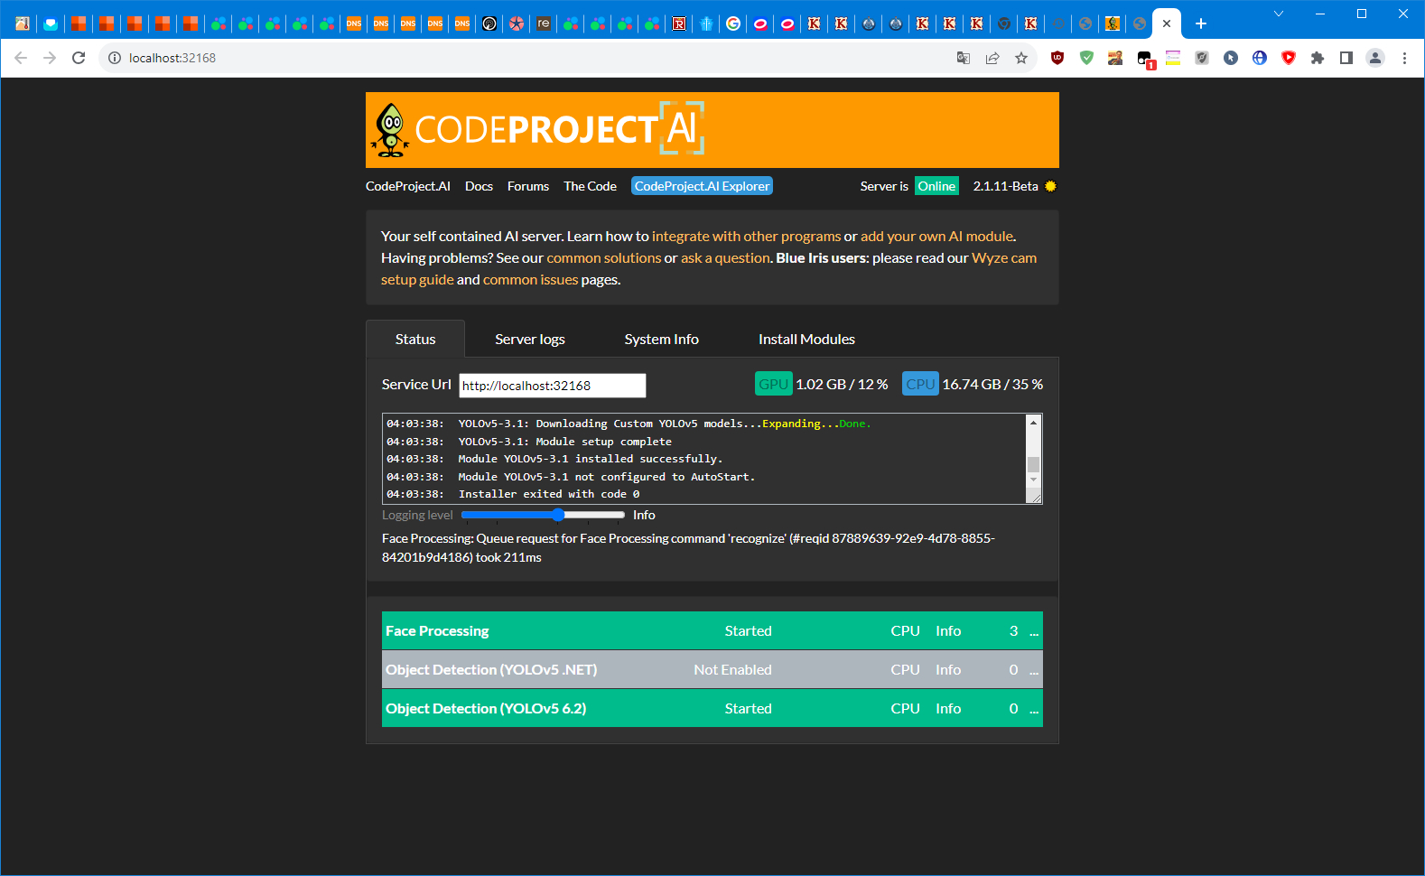
Task: Open the AdGuard green shield extension
Action: [x=1086, y=58]
